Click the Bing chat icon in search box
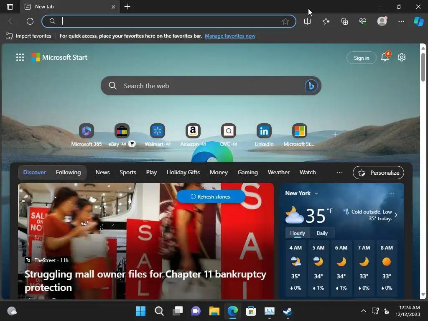The width and height of the screenshot is (428, 321). 311,86
